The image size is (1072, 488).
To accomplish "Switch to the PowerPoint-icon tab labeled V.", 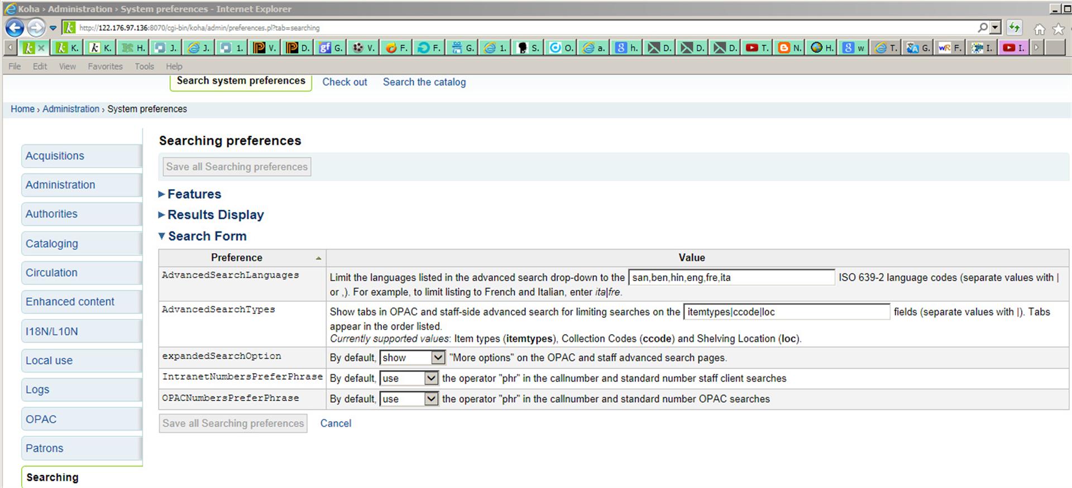I will [265, 48].
